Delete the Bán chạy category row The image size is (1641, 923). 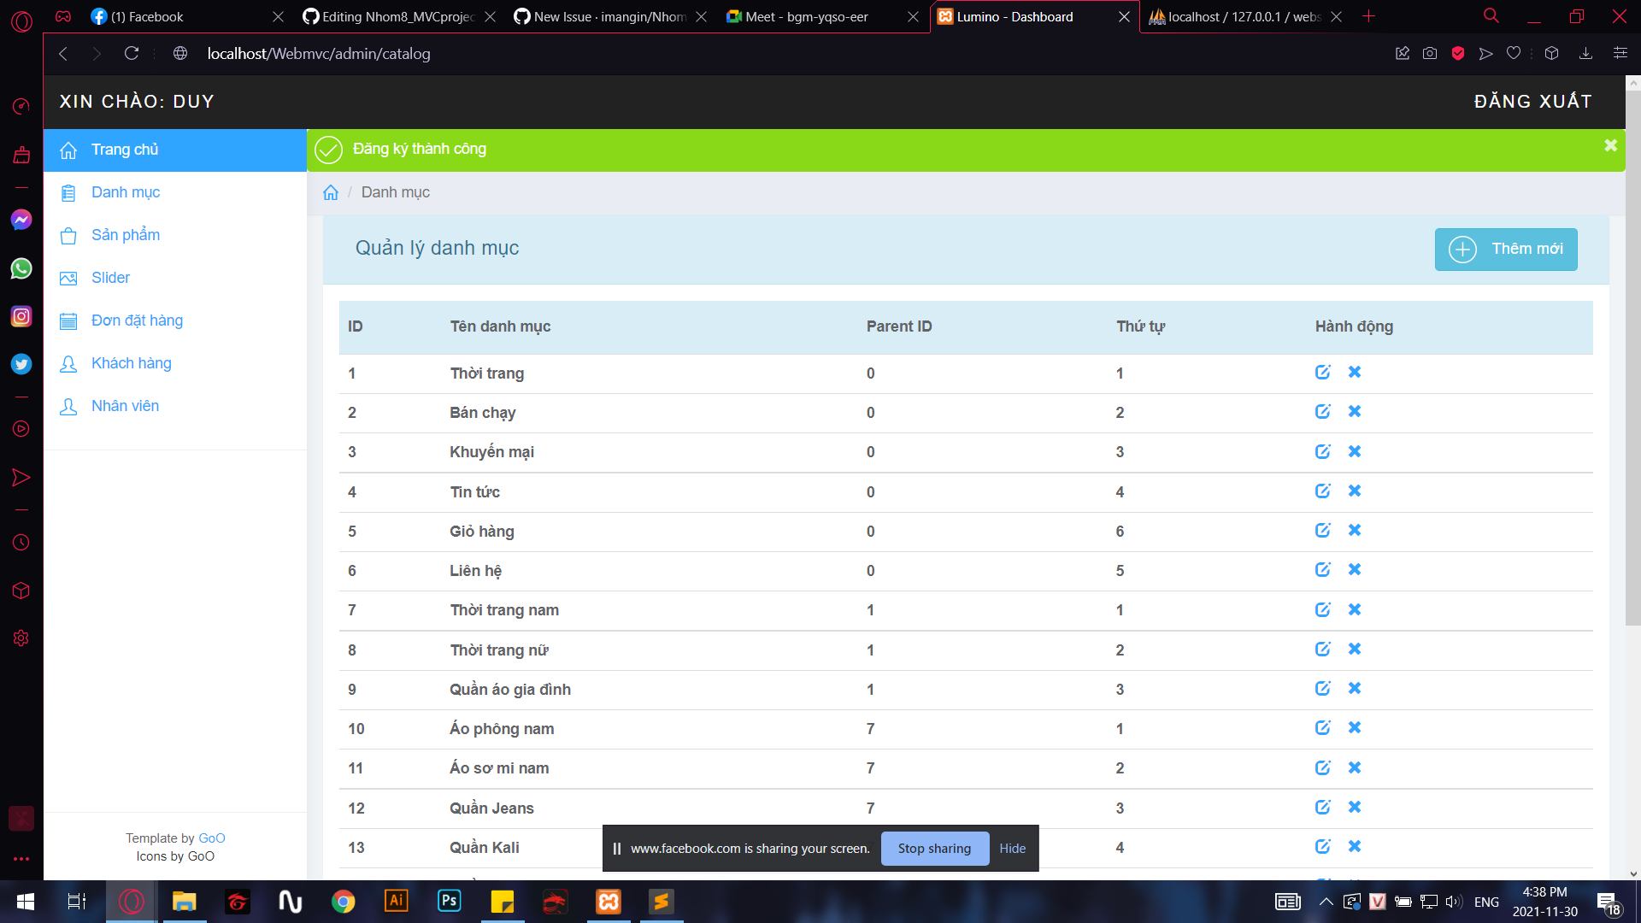click(1355, 412)
